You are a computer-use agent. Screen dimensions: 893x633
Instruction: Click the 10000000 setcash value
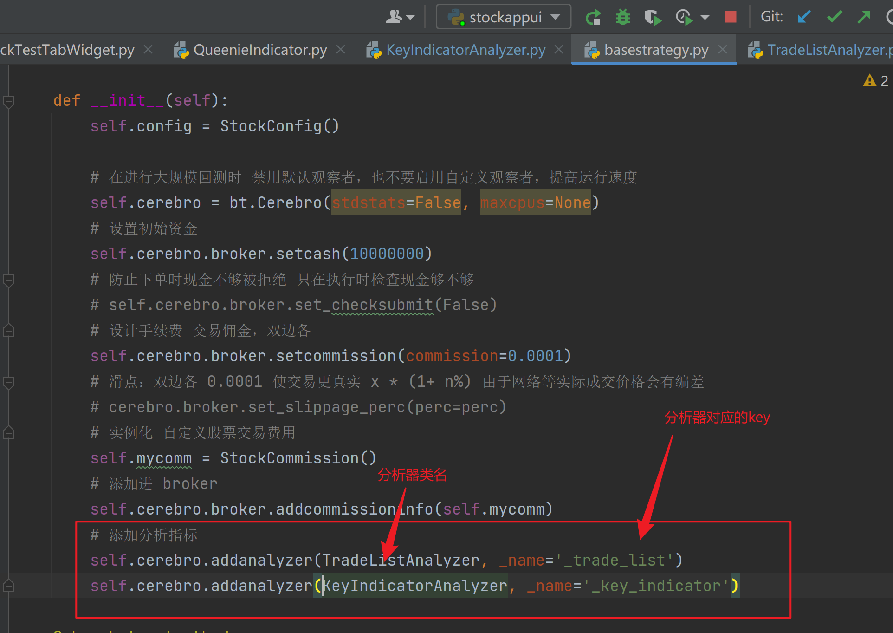(387, 254)
